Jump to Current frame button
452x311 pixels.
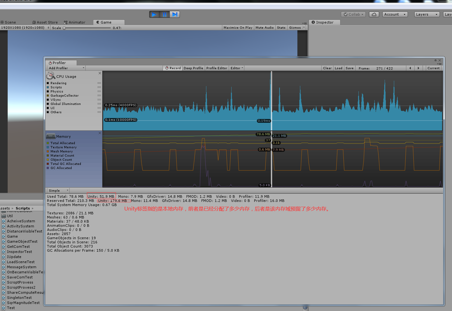[433, 68]
